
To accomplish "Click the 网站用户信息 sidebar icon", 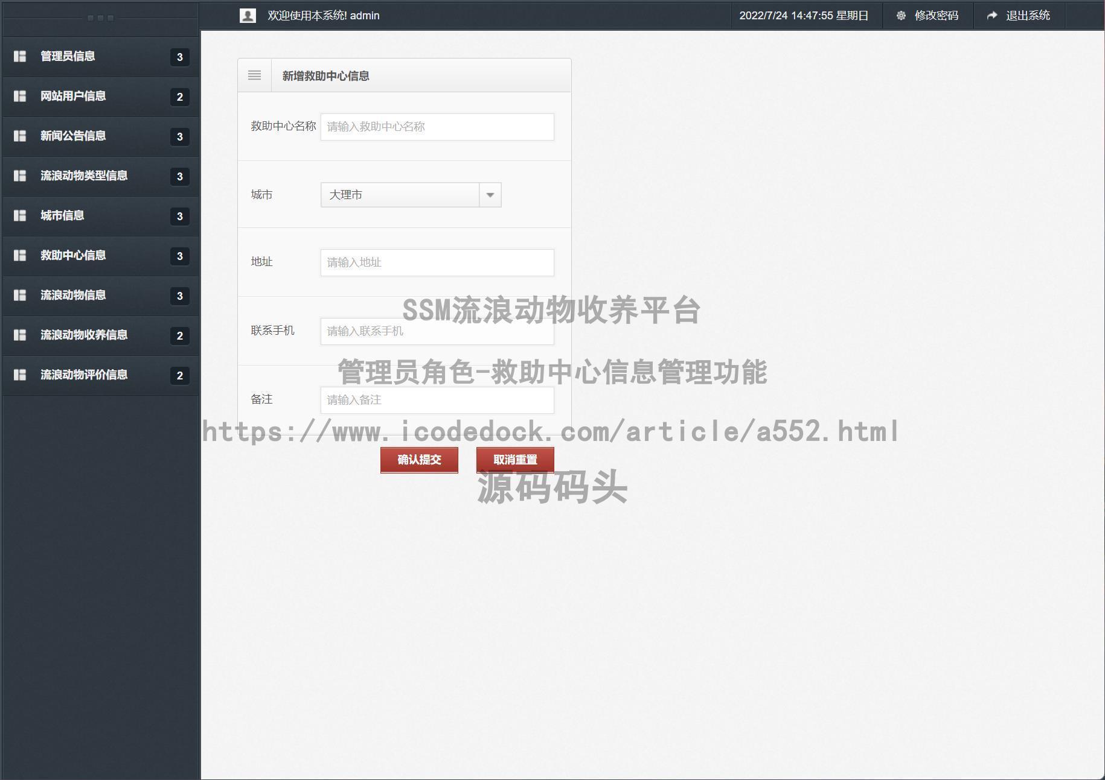I will 20,96.
